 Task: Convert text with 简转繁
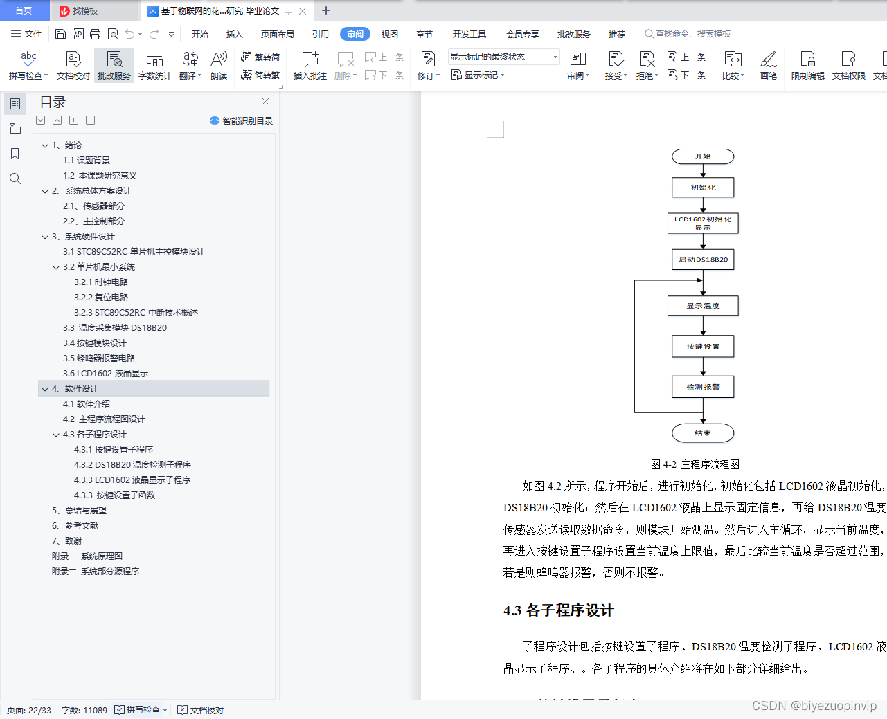(260, 75)
